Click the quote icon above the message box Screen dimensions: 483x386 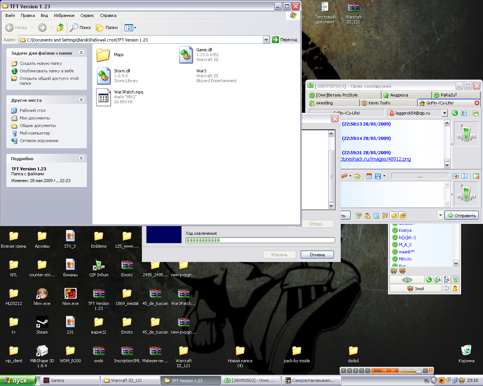click(344, 176)
